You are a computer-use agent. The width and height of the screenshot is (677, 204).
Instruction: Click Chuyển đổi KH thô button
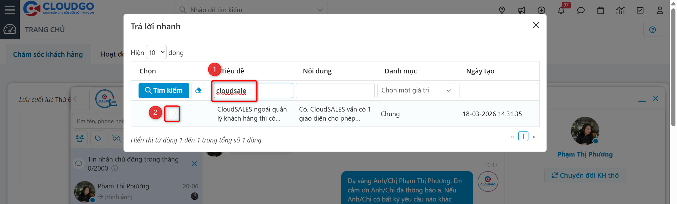coord(585,176)
